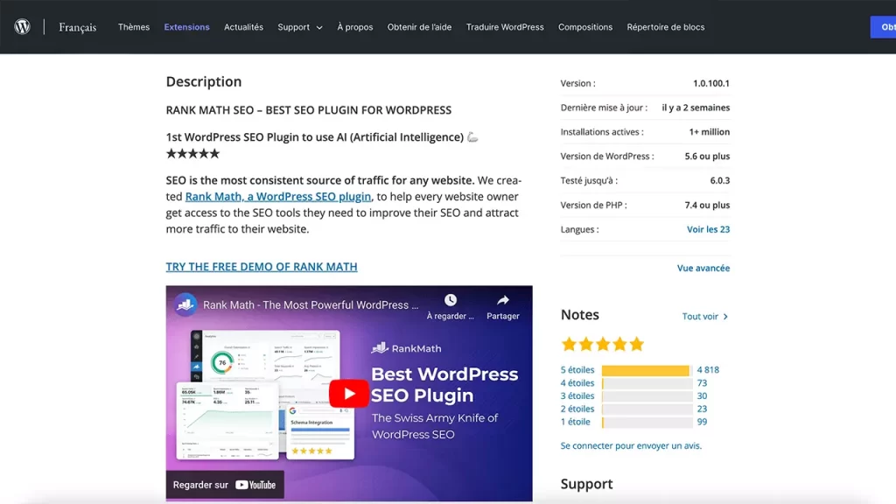
Task: Click Se connecter pour envoyer un avis
Action: coord(631,445)
